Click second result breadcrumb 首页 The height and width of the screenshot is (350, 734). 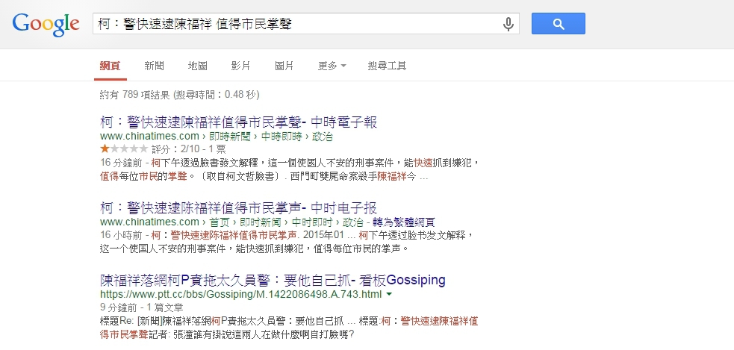pyautogui.click(x=220, y=222)
